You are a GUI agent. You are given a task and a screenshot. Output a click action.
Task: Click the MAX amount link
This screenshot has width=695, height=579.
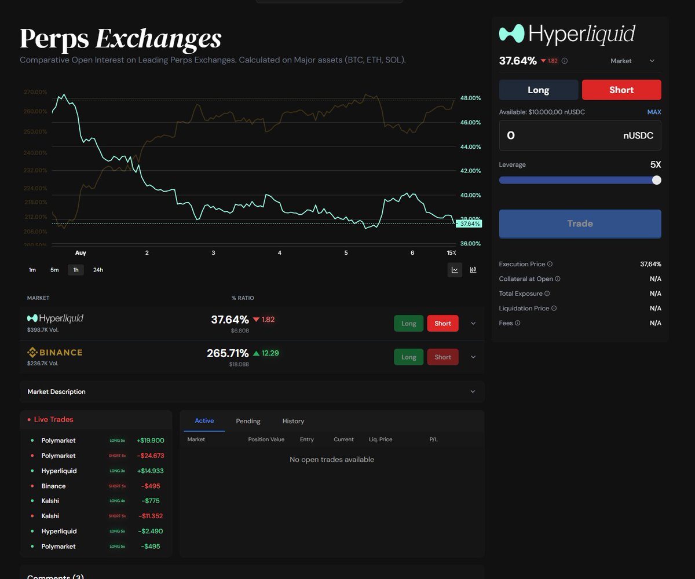[x=654, y=112]
